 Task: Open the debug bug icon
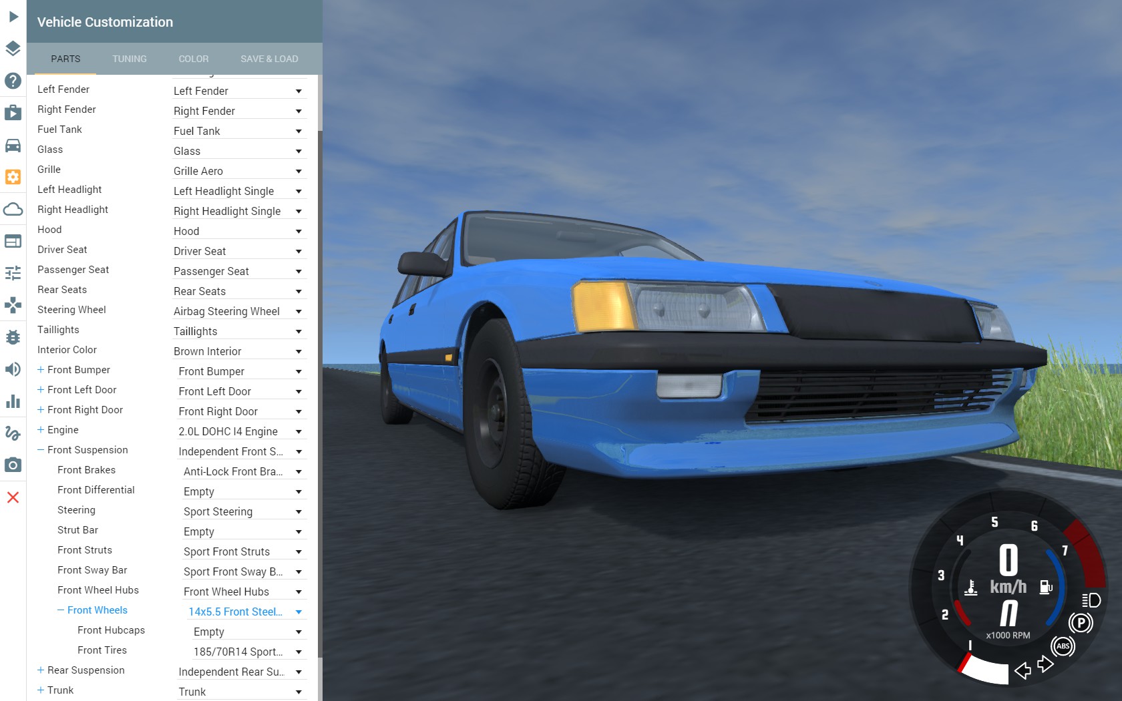13,337
